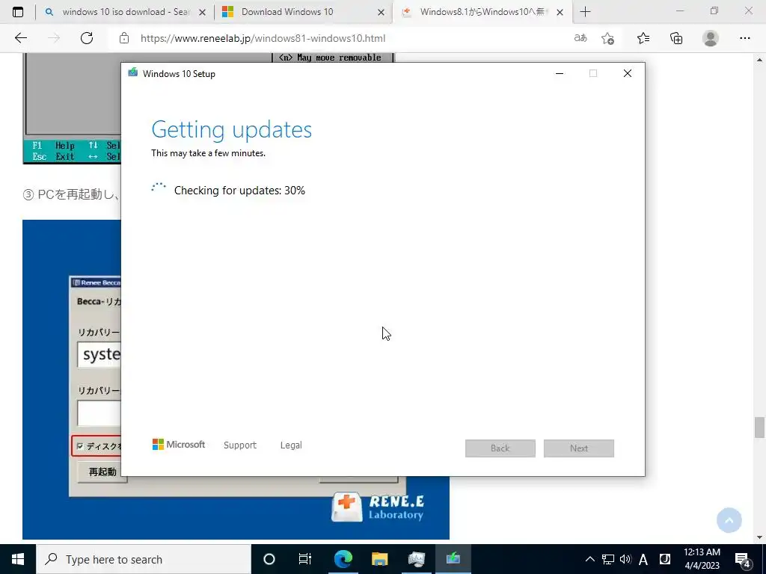Click the disabled forward navigation arrow
The image size is (766, 574).
click(x=54, y=38)
